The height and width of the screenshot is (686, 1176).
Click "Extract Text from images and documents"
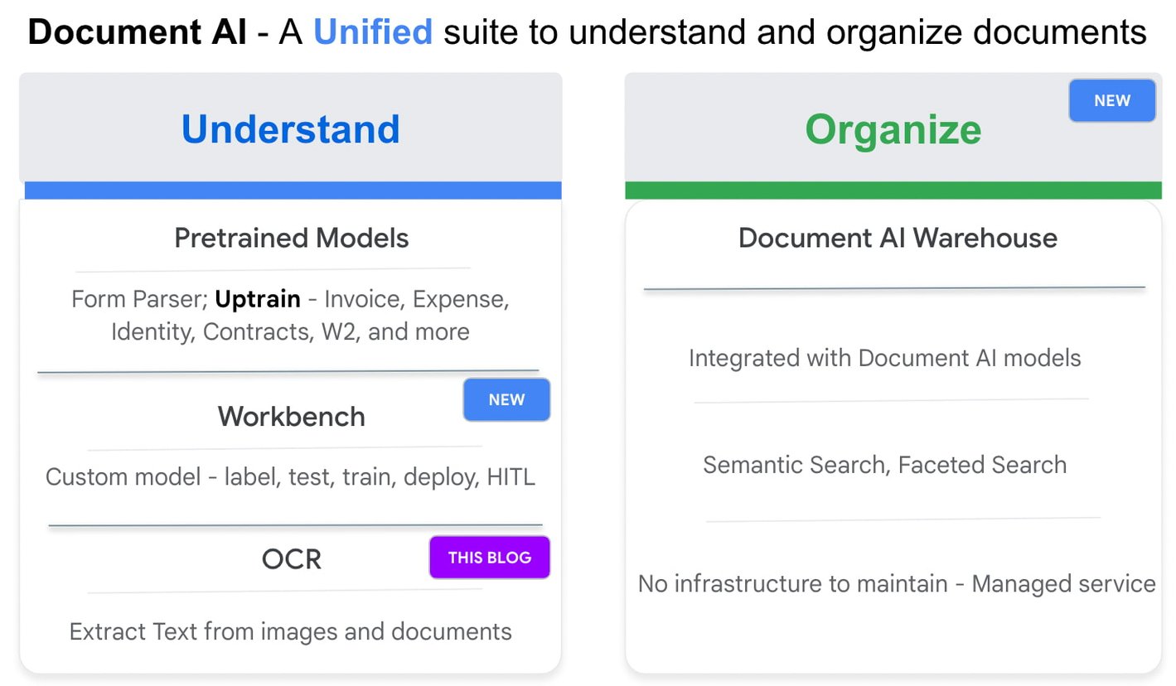tap(290, 631)
